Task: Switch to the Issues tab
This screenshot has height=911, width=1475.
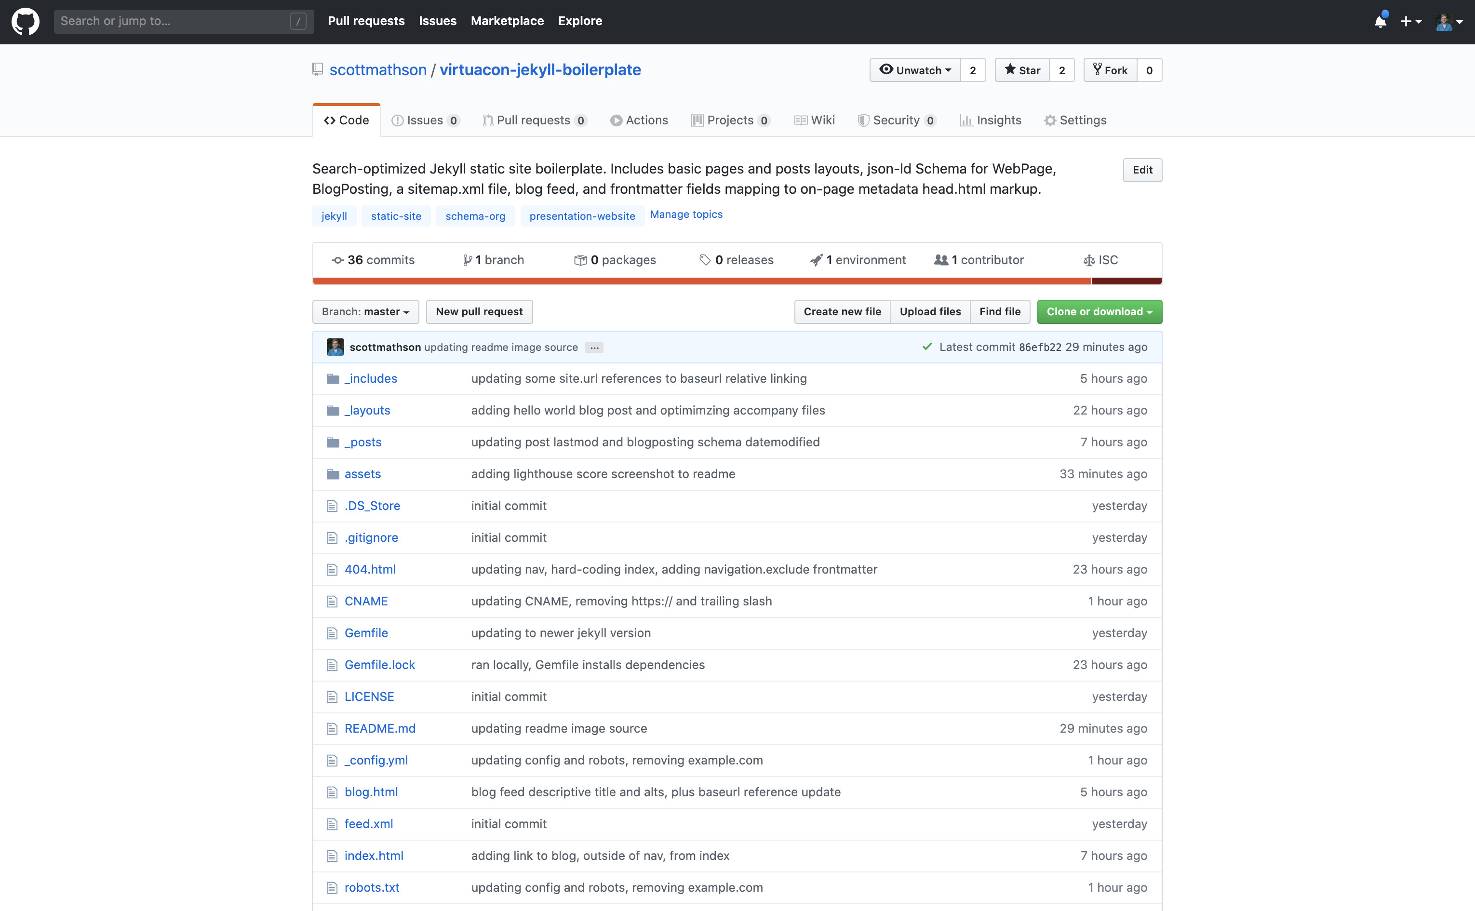Action: pyautogui.click(x=425, y=120)
